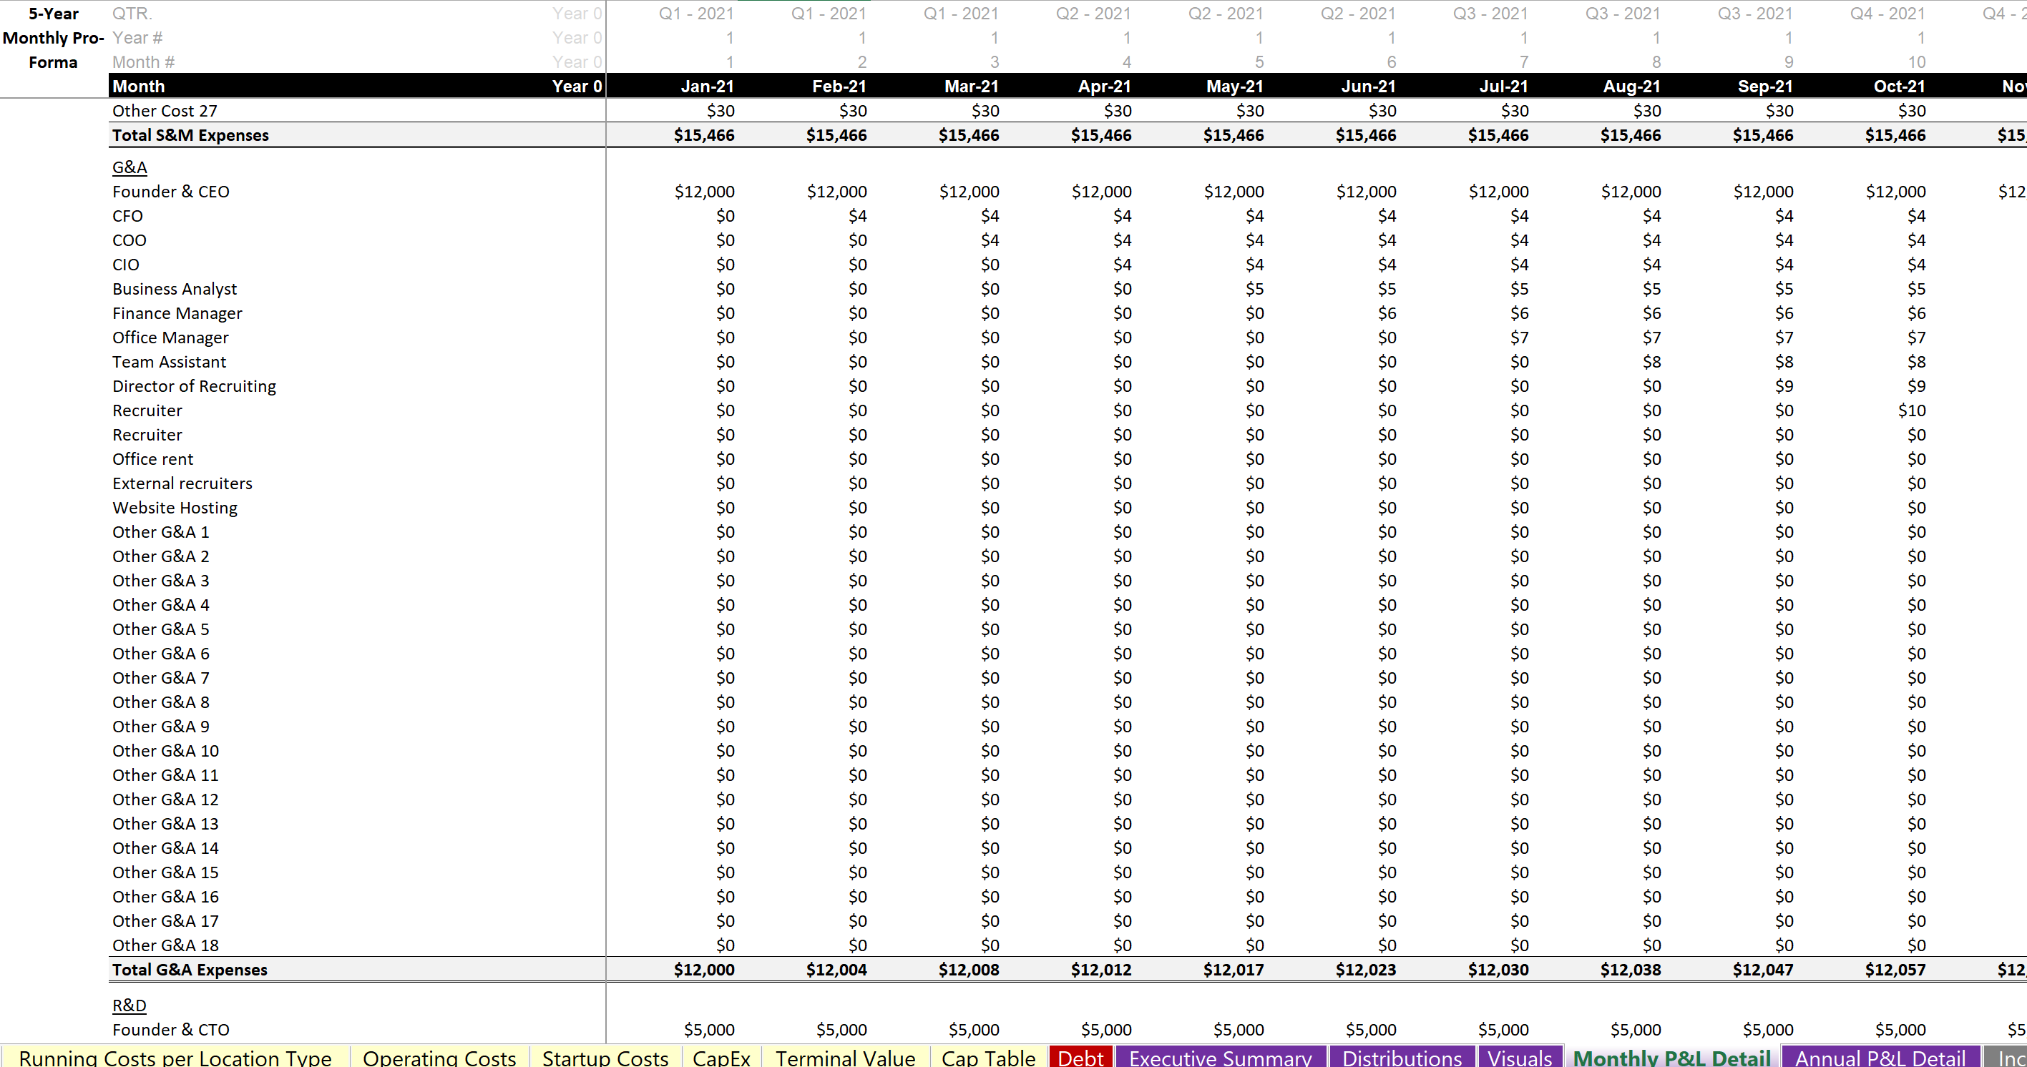Click the Apr-21 month header
The height and width of the screenshot is (1067, 2027).
tap(1105, 87)
